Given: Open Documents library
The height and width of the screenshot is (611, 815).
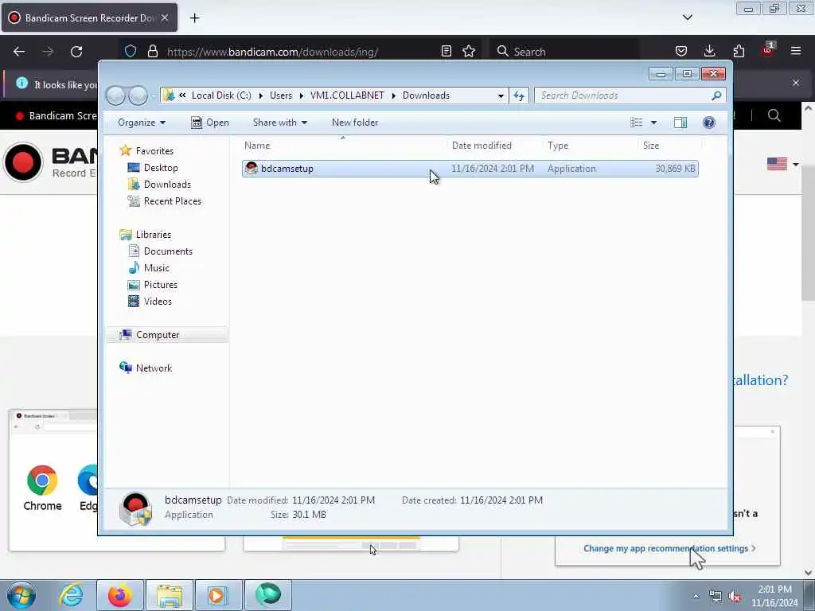Looking at the screenshot, I should tap(168, 251).
